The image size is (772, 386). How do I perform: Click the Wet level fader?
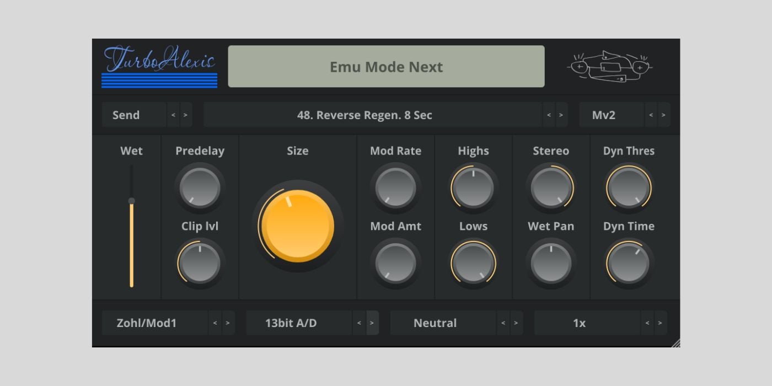(x=132, y=243)
